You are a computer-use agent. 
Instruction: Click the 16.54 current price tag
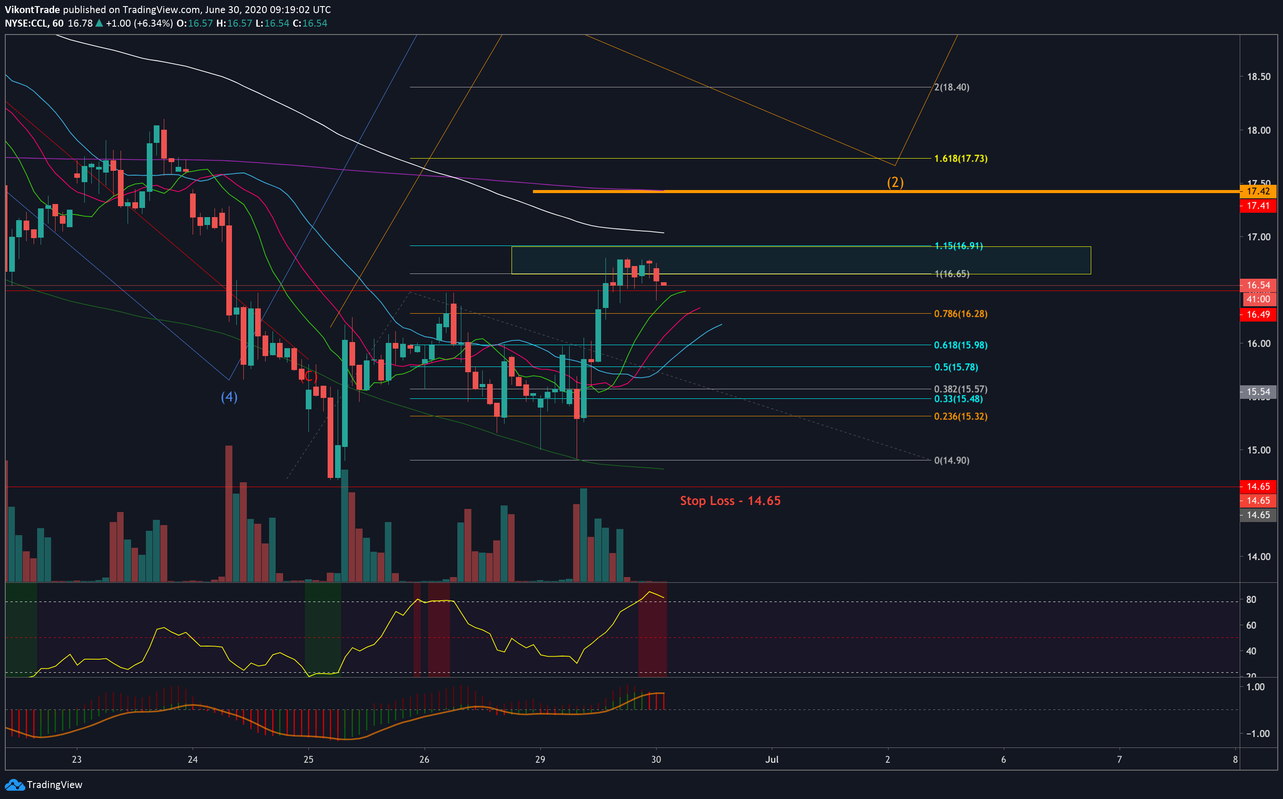tap(1258, 285)
